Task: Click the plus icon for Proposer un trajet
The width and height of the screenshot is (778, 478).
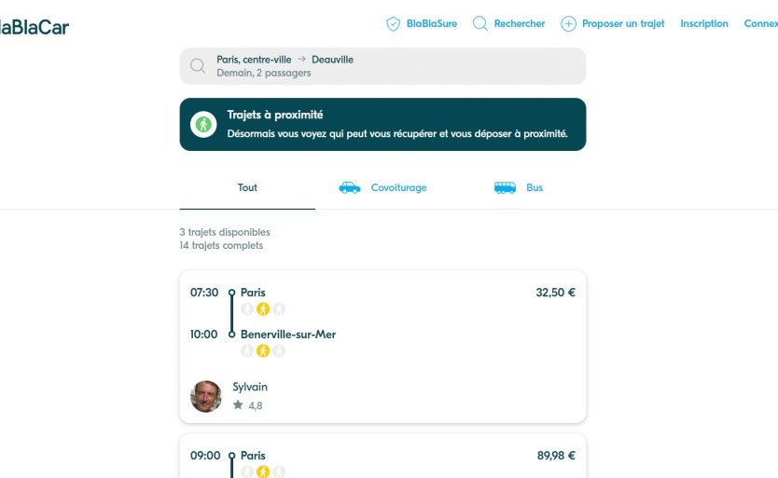Action: pyautogui.click(x=568, y=24)
